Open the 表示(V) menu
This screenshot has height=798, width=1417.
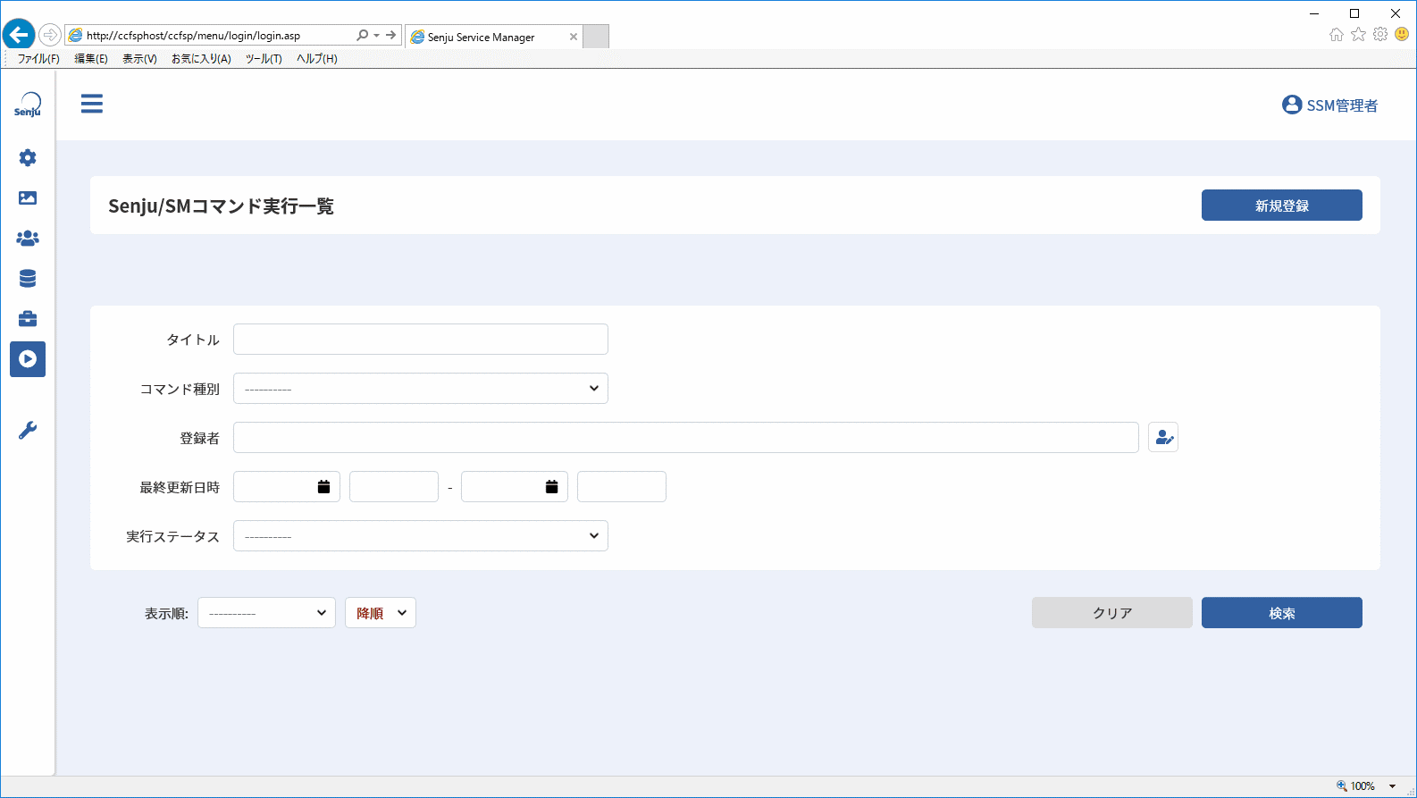point(139,59)
